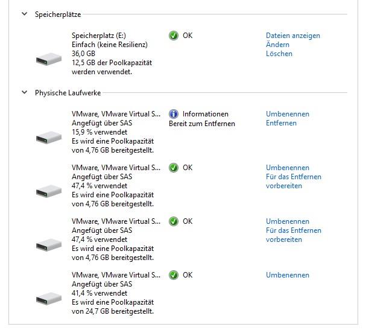Viewport: 366px width, 333px height.
Task: Click the Speicherplatz (E:) drive icon
Action: [x=49, y=59]
